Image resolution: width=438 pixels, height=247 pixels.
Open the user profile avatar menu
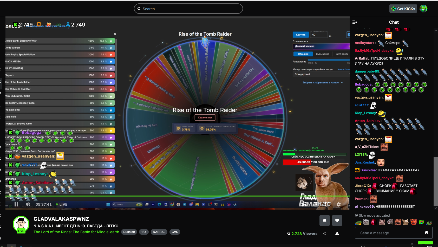point(423,9)
